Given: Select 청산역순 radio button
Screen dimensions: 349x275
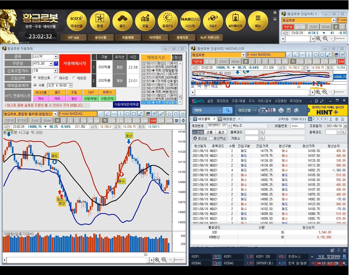Looking at the screenshot, I should (x=211, y=138).
